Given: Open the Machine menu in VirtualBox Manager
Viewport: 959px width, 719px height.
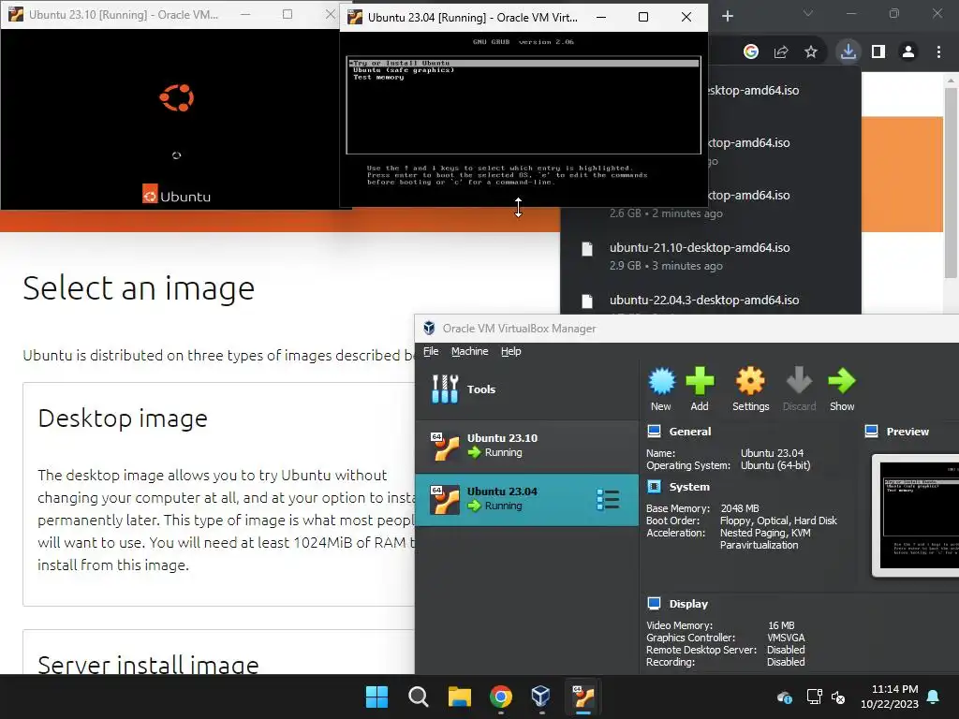Looking at the screenshot, I should coord(470,351).
